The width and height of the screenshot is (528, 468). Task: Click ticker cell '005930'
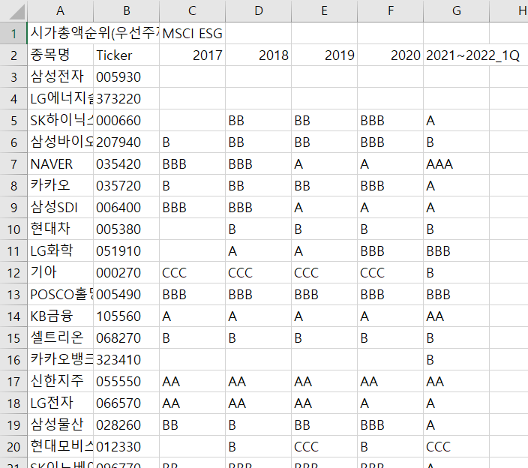click(126, 76)
